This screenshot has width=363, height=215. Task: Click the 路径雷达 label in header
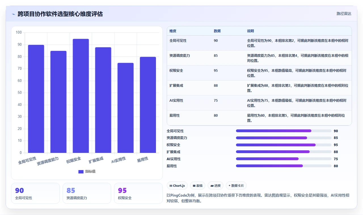click(x=344, y=14)
